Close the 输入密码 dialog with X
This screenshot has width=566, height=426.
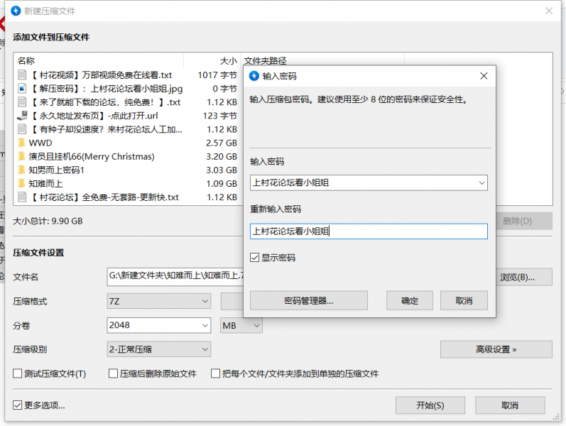[484, 76]
